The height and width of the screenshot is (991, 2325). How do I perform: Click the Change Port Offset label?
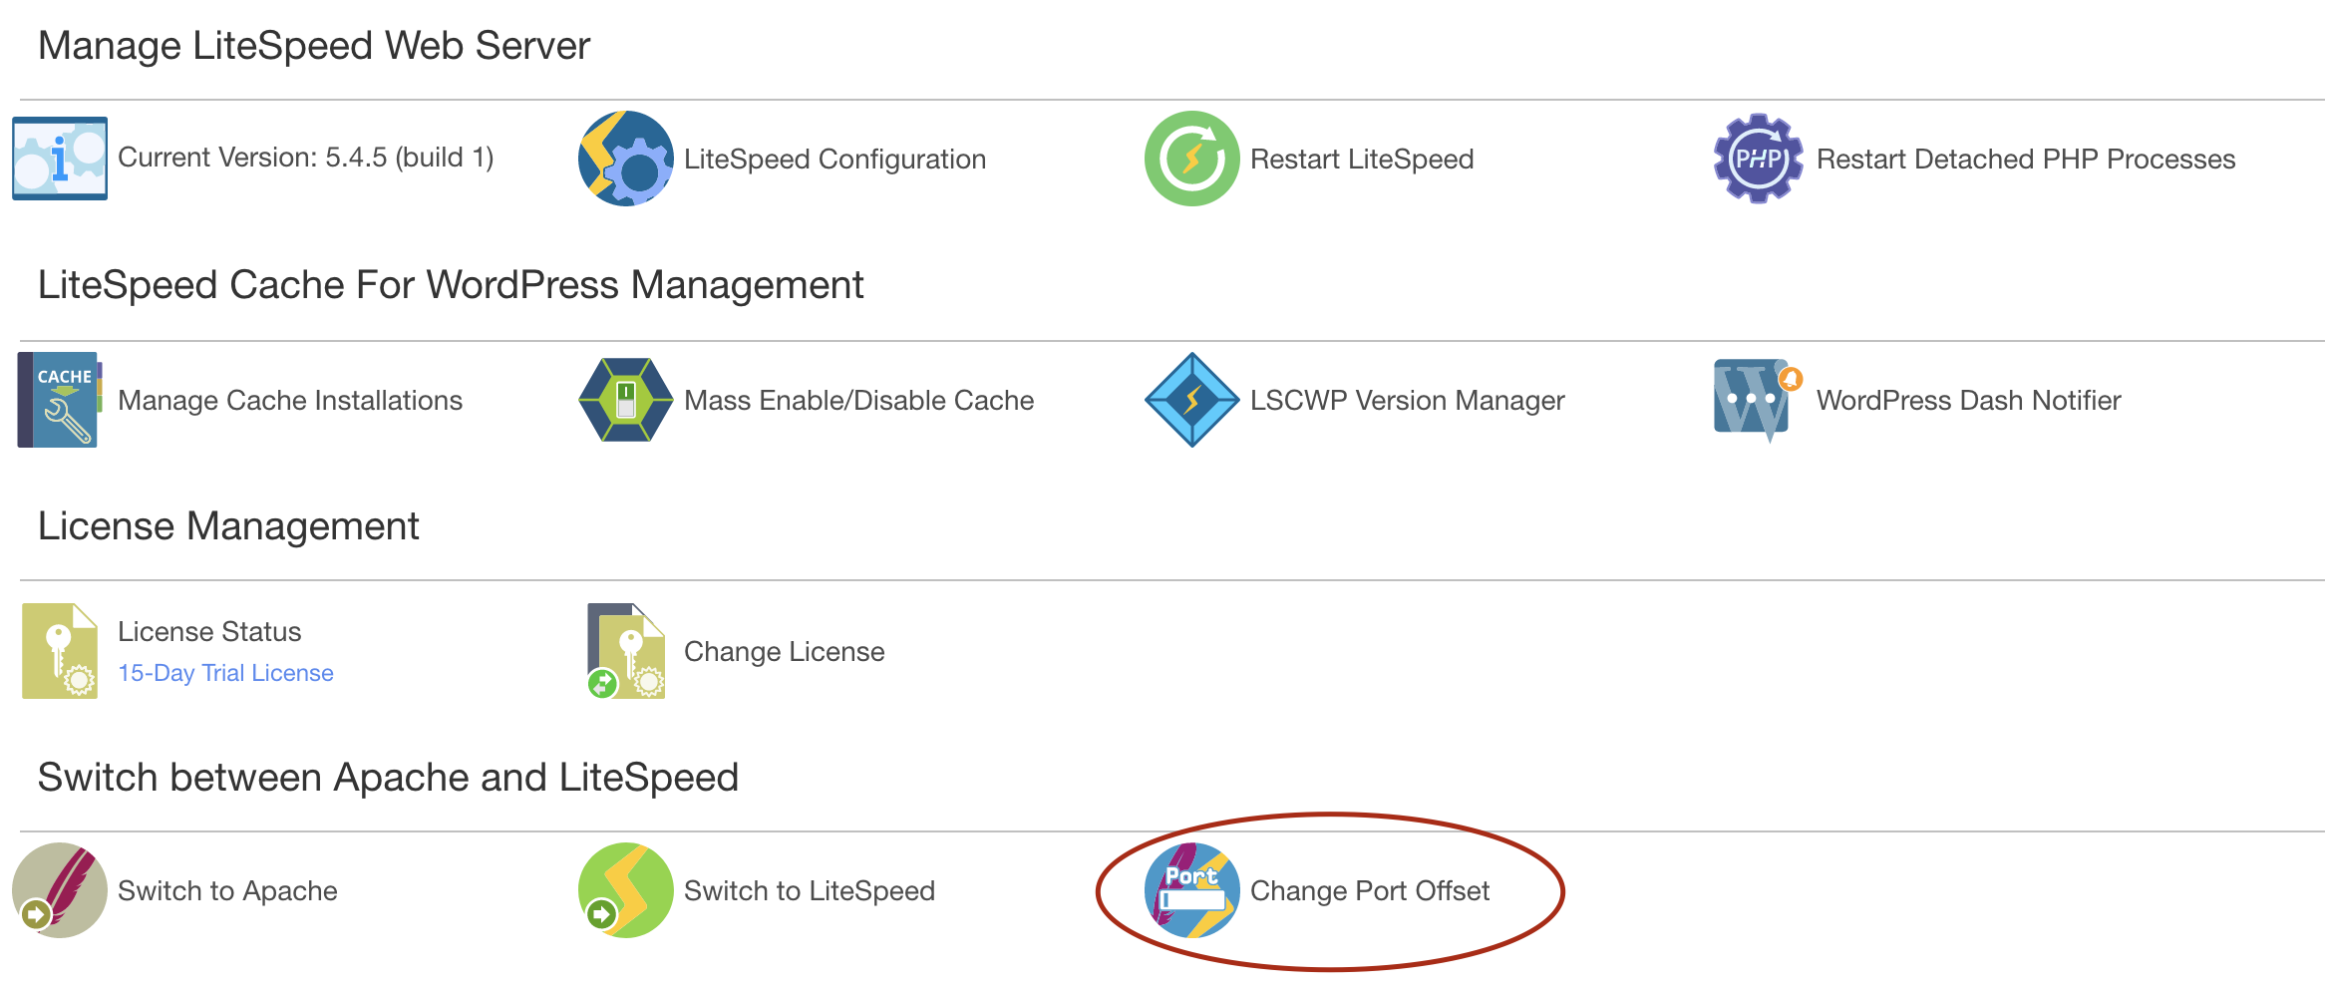click(1370, 891)
